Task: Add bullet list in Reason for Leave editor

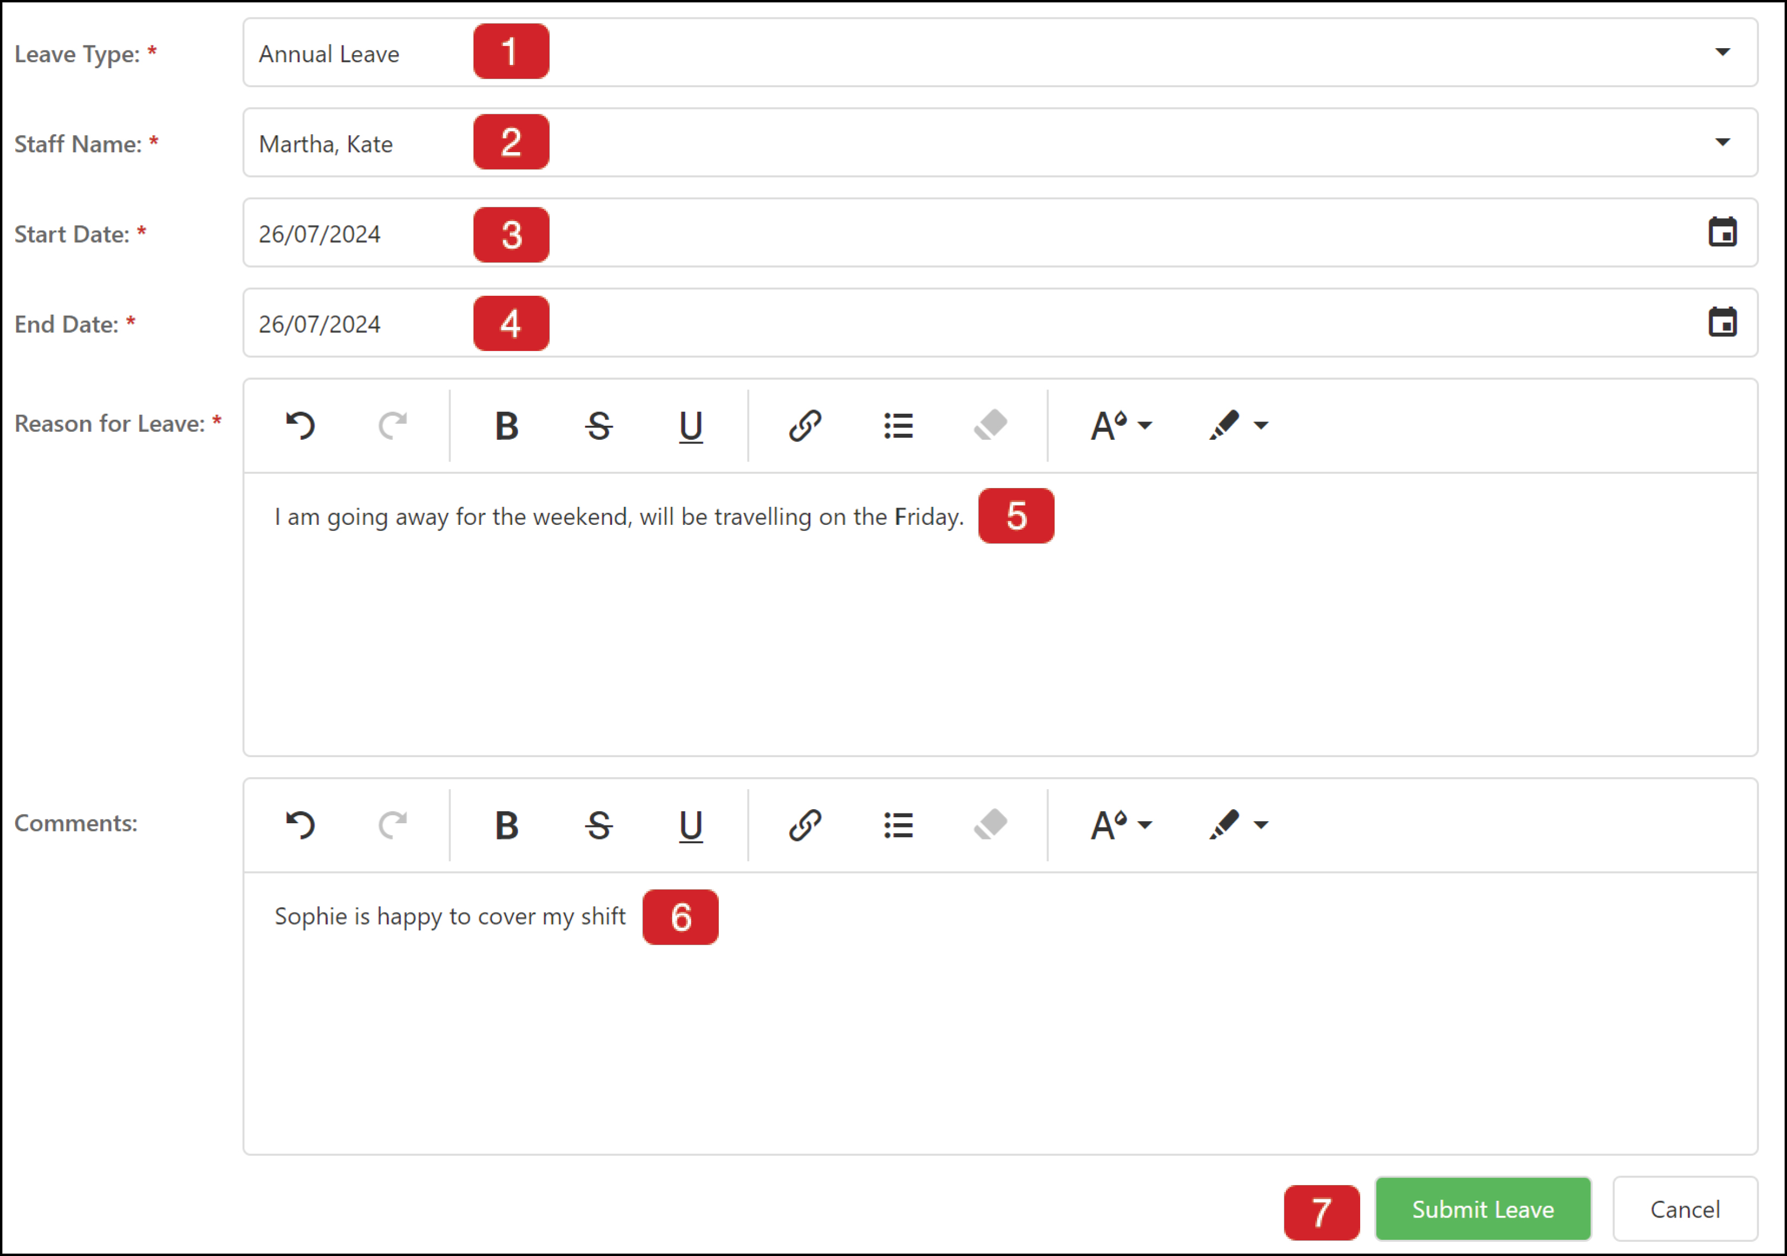Action: pyautogui.click(x=898, y=426)
